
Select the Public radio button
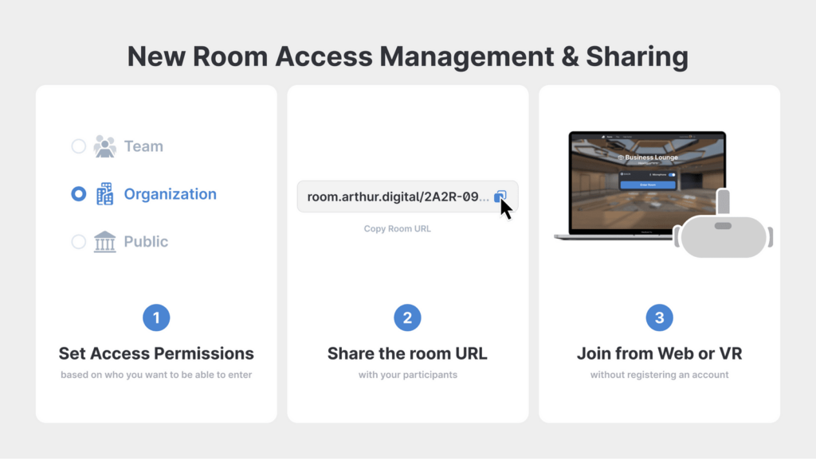(x=79, y=242)
